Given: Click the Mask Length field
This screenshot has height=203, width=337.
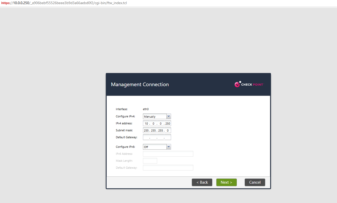Looking at the screenshot, I should pyautogui.click(x=150, y=161).
